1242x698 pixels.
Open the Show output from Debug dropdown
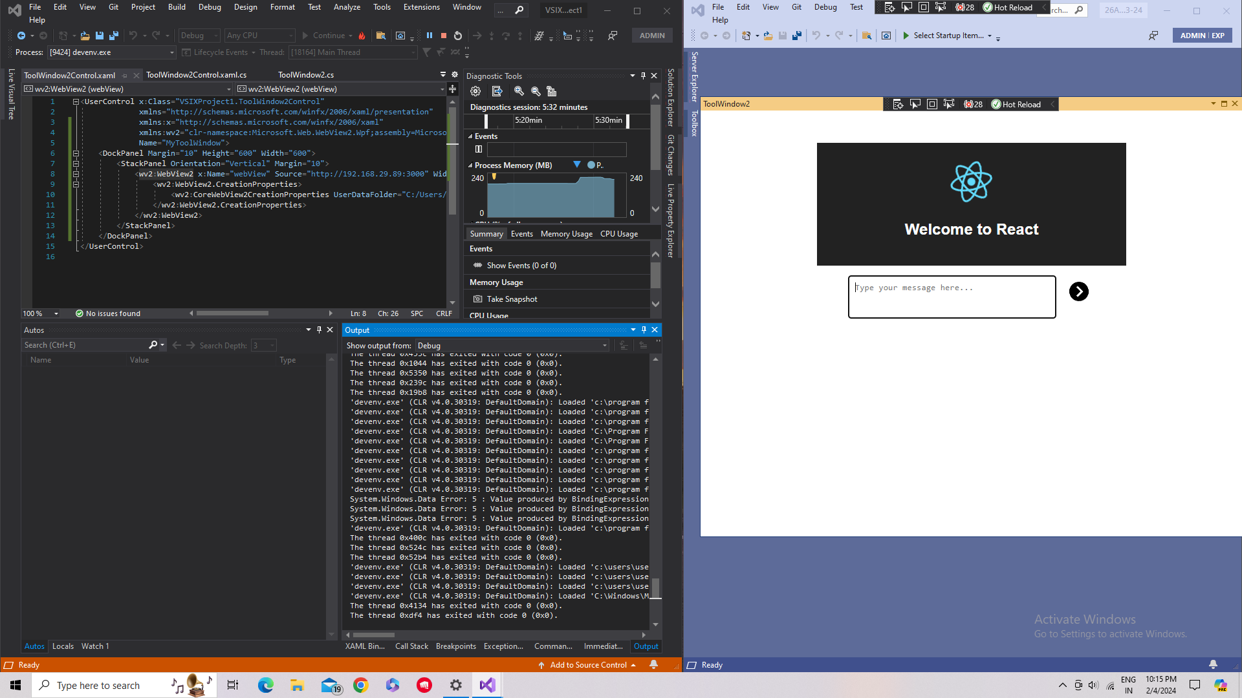tap(604, 346)
